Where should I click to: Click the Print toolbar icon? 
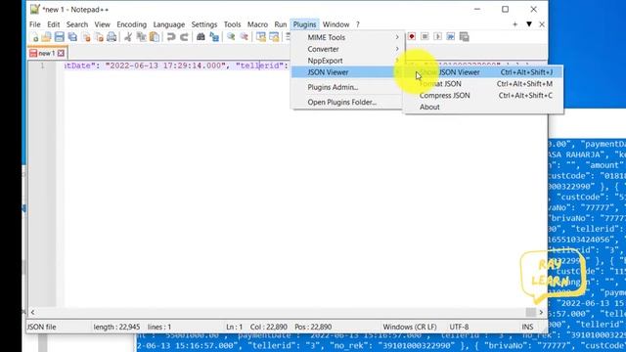tap(112, 37)
